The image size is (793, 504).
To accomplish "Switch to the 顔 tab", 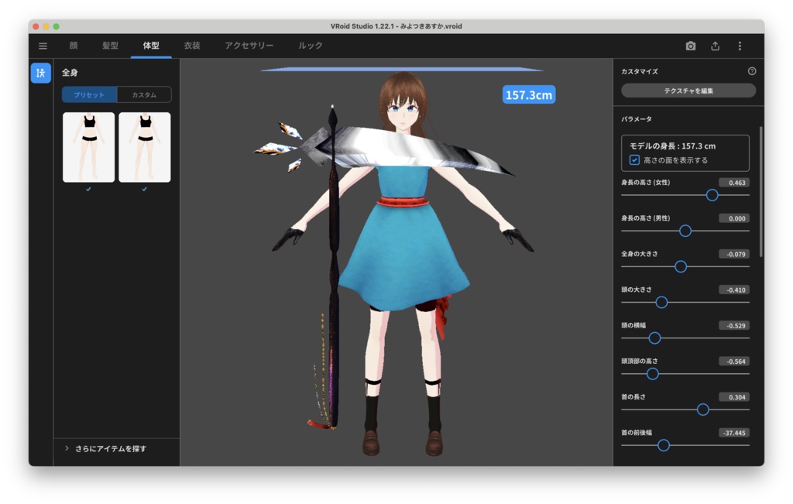I will pos(74,46).
